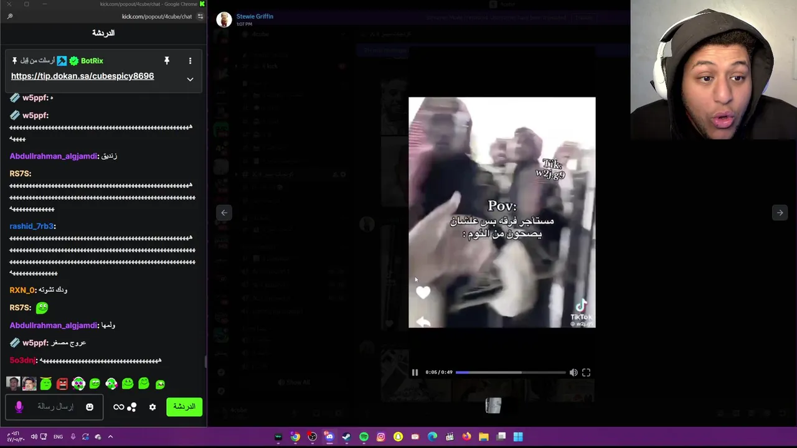
Task: Open Task View from taskbar
Action: tap(501, 437)
